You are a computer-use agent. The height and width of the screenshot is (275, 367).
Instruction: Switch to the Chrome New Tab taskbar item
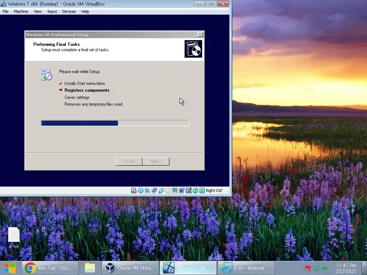pyautogui.click(x=49, y=268)
